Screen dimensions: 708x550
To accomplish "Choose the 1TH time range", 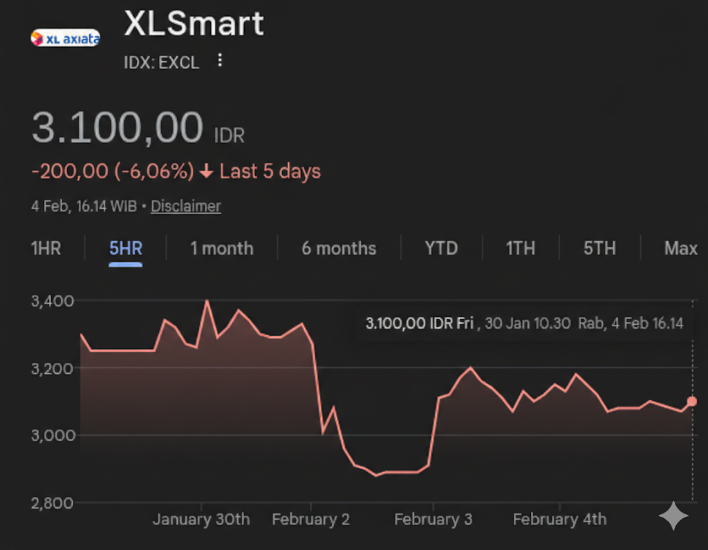I will click(x=521, y=248).
